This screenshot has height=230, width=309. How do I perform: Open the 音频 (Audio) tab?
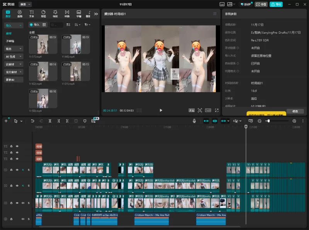(20, 14)
